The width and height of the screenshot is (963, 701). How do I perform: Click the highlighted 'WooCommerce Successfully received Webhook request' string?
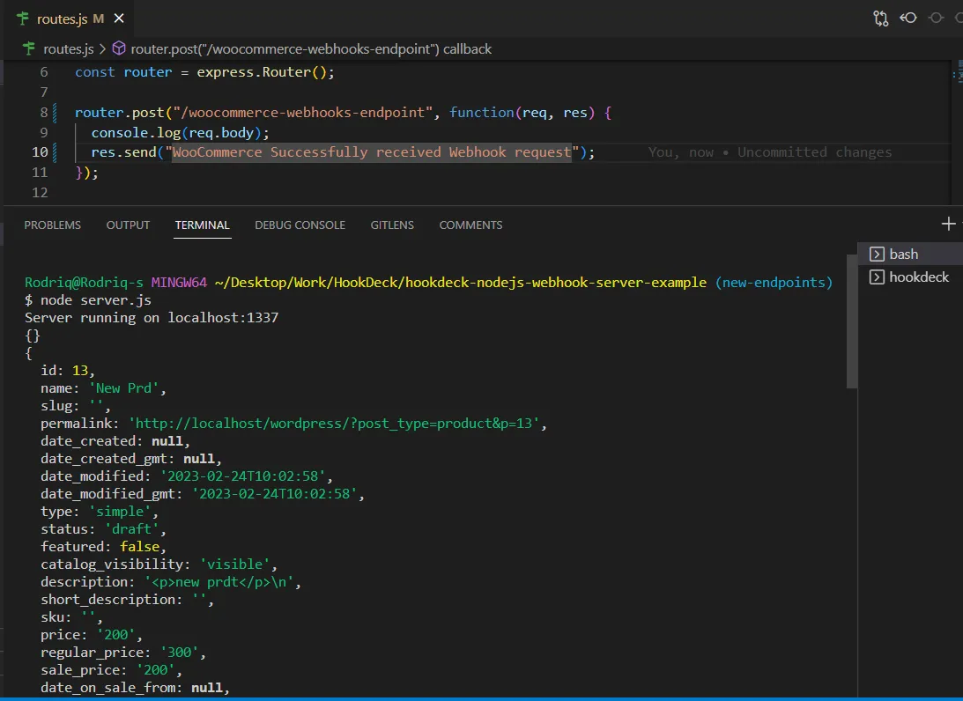point(372,152)
